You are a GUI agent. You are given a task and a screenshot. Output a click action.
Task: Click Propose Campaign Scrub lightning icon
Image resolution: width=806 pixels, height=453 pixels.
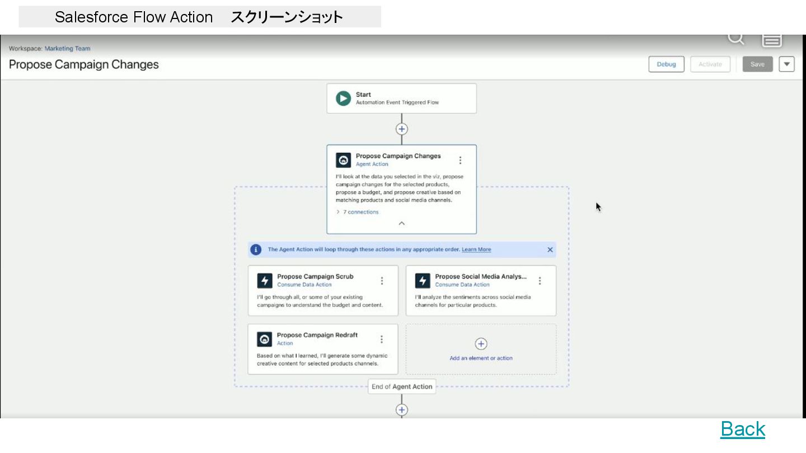[265, 280]
